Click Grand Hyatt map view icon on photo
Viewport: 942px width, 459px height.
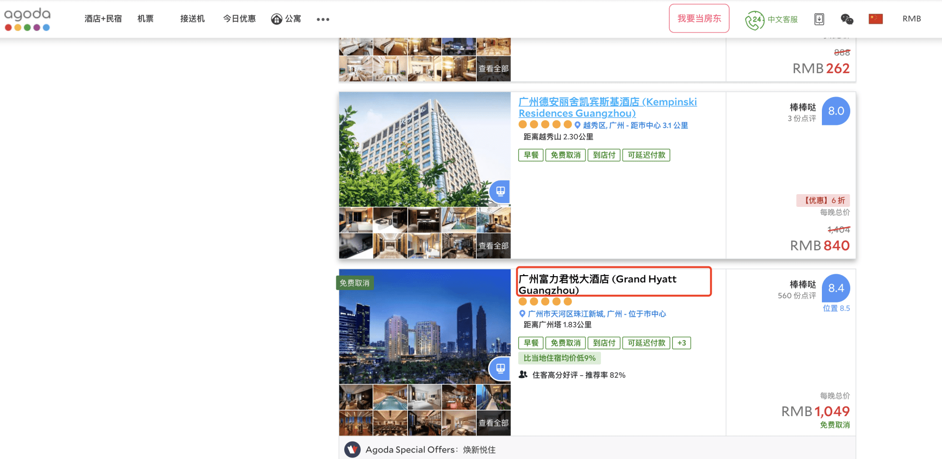(500, 369)
